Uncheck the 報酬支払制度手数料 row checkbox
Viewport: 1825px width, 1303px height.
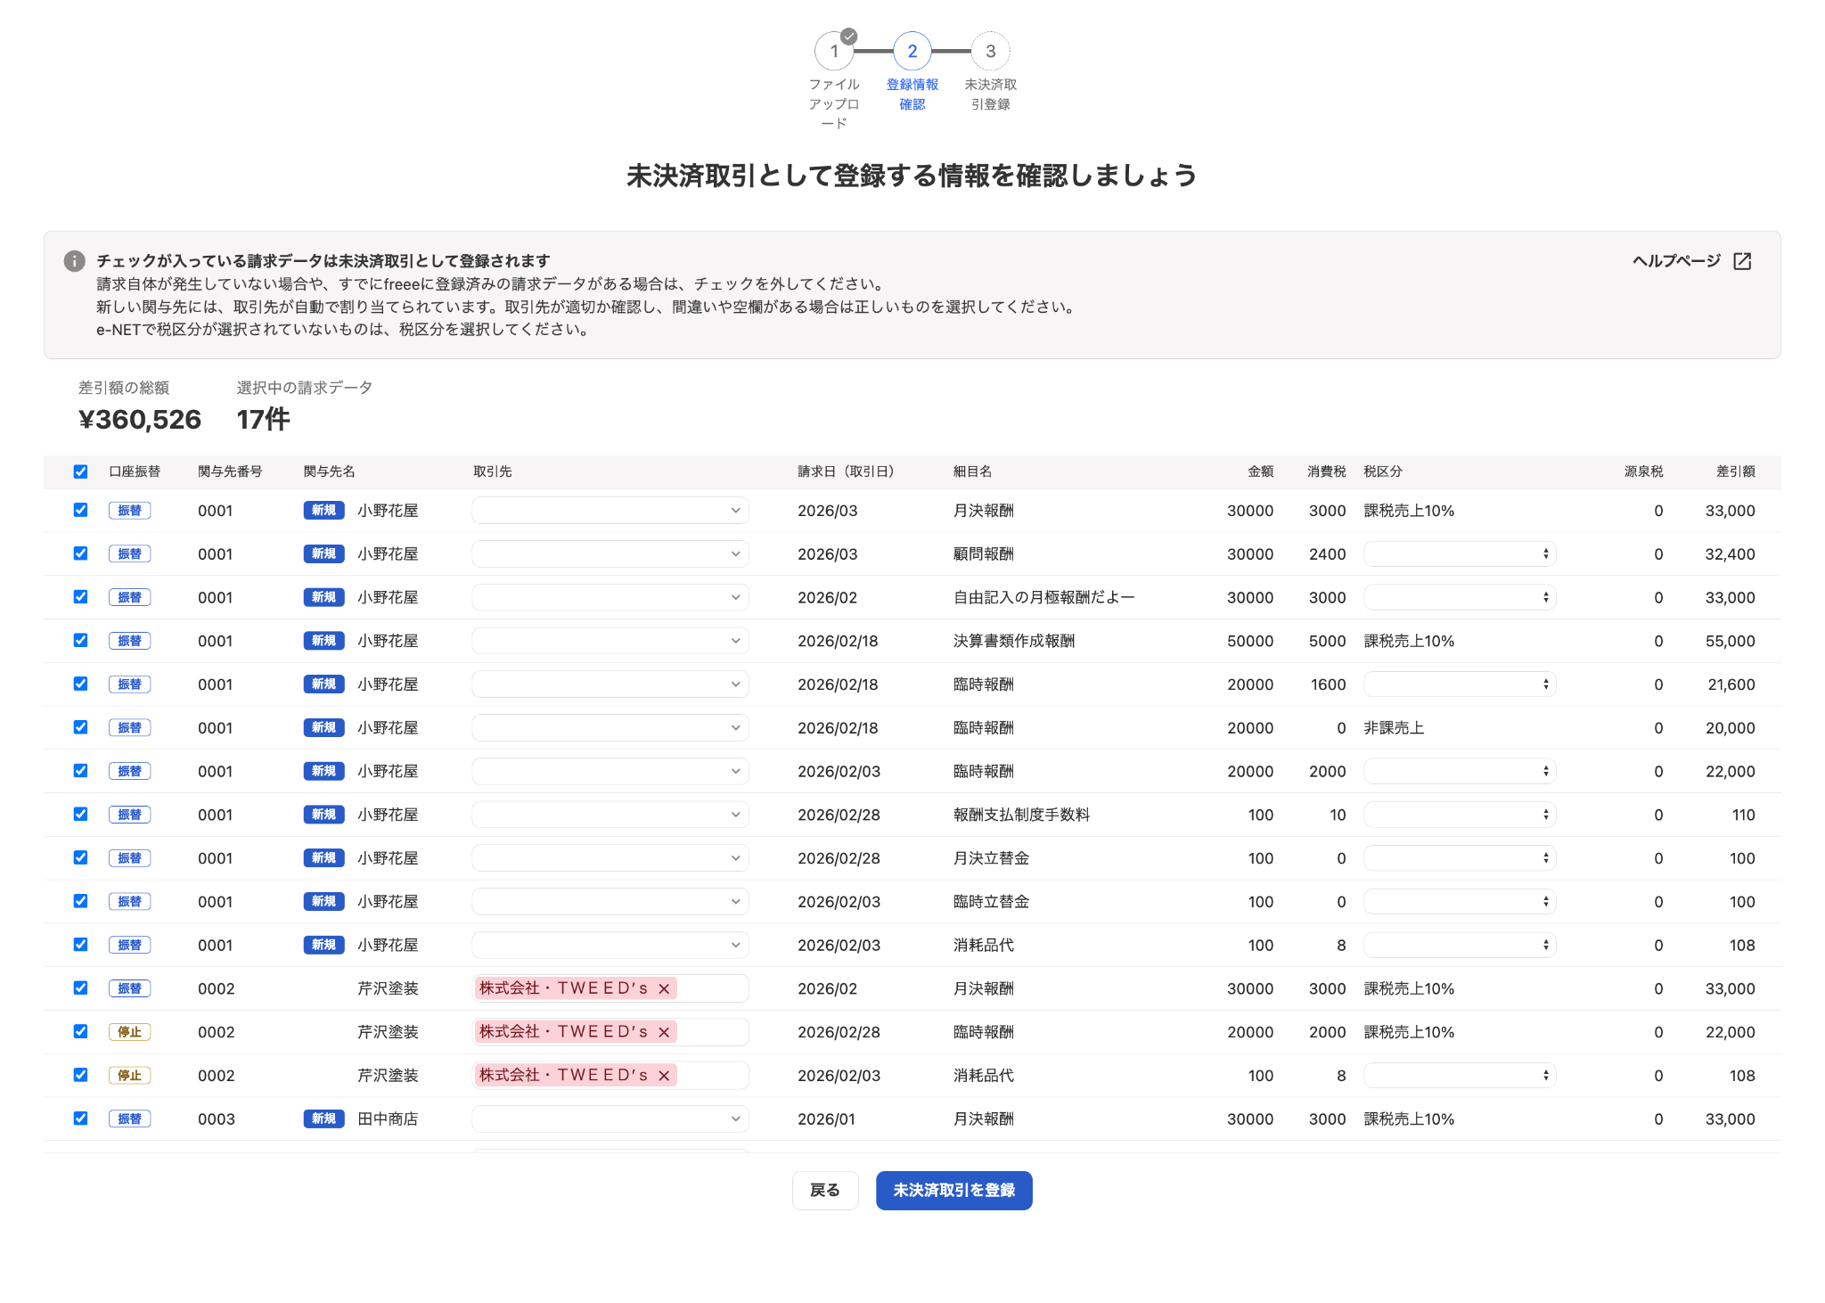[80, 814]
